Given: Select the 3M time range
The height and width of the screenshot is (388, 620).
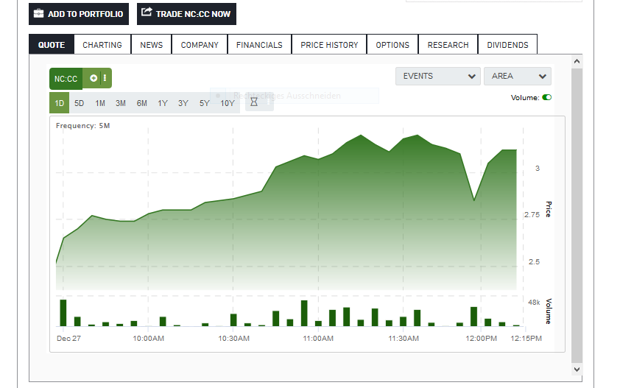Looking at the screenshot, I should 121,103.
